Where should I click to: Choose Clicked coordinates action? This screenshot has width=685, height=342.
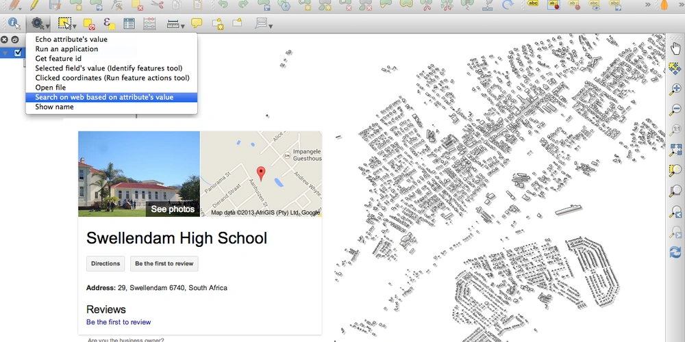pos(112,78)
